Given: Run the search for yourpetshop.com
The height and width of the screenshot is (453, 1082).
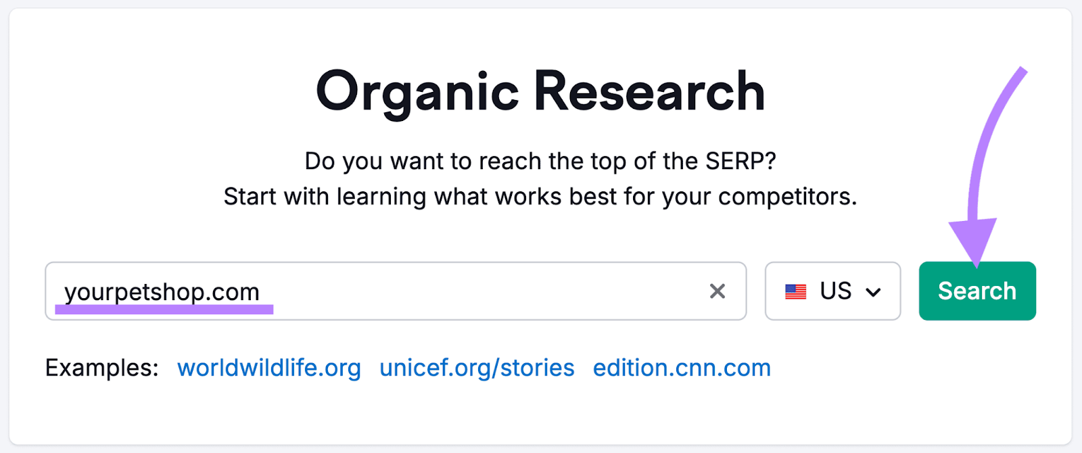Looking at the screenshot, I should (977, 291).
